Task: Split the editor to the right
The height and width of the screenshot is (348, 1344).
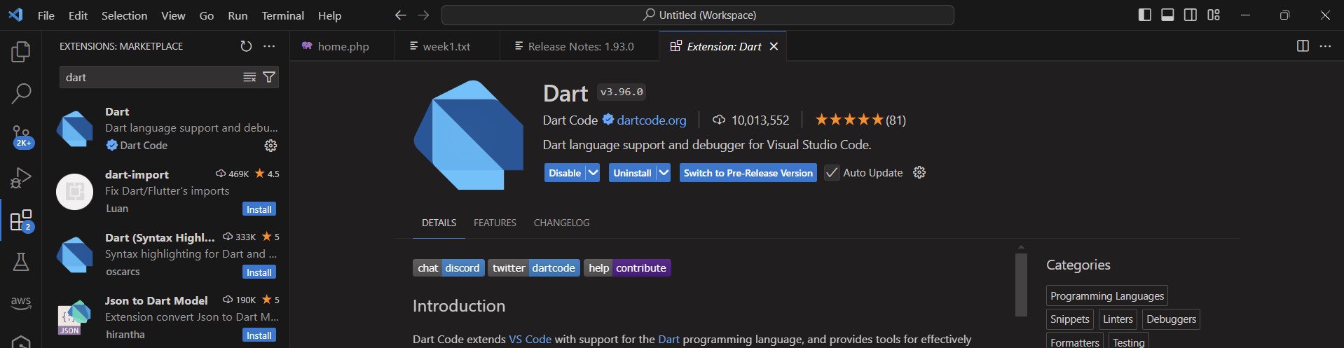Action: pyautogui.click(x=1303, y=46)
